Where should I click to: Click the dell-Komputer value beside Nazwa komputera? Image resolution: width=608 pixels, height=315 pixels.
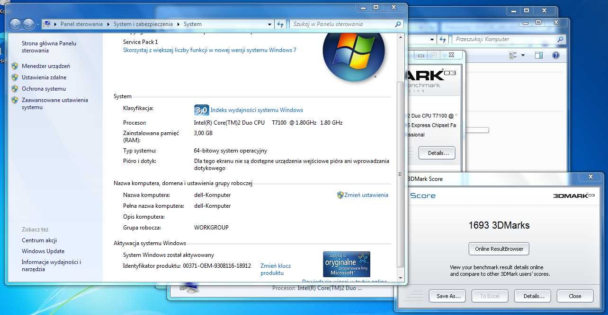pyautogui.click(x=213, y=195)
